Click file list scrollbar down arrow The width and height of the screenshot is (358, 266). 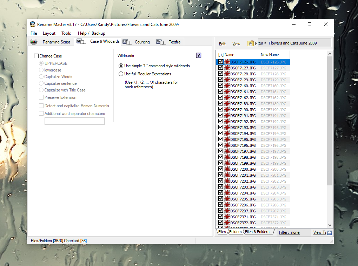coord(330,225)
